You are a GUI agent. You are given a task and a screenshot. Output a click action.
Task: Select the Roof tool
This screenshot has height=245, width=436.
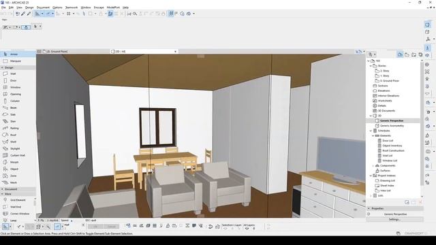click(18, 135)
